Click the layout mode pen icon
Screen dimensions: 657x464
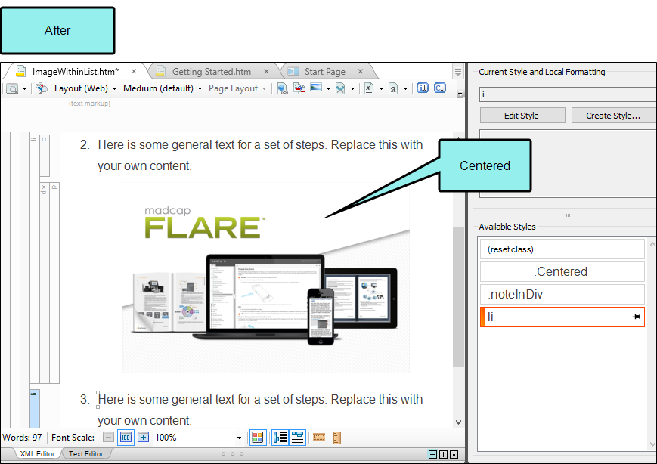(x=42, y=88)
